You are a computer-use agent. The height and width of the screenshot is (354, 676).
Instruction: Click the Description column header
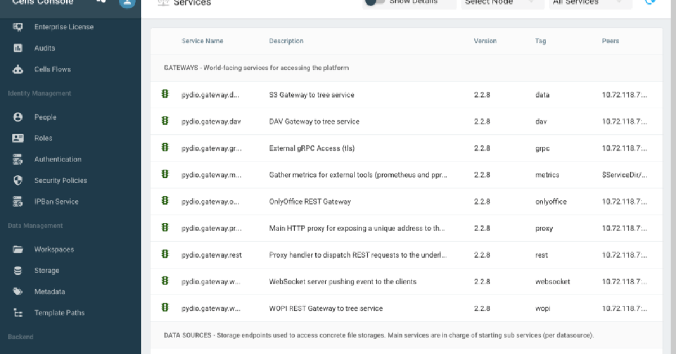[286, 41]
